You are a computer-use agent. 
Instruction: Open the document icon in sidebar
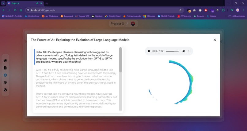coord(5,68)
